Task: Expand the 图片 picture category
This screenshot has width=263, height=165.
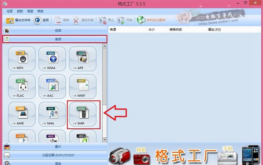Action: [x=55, y=146]
